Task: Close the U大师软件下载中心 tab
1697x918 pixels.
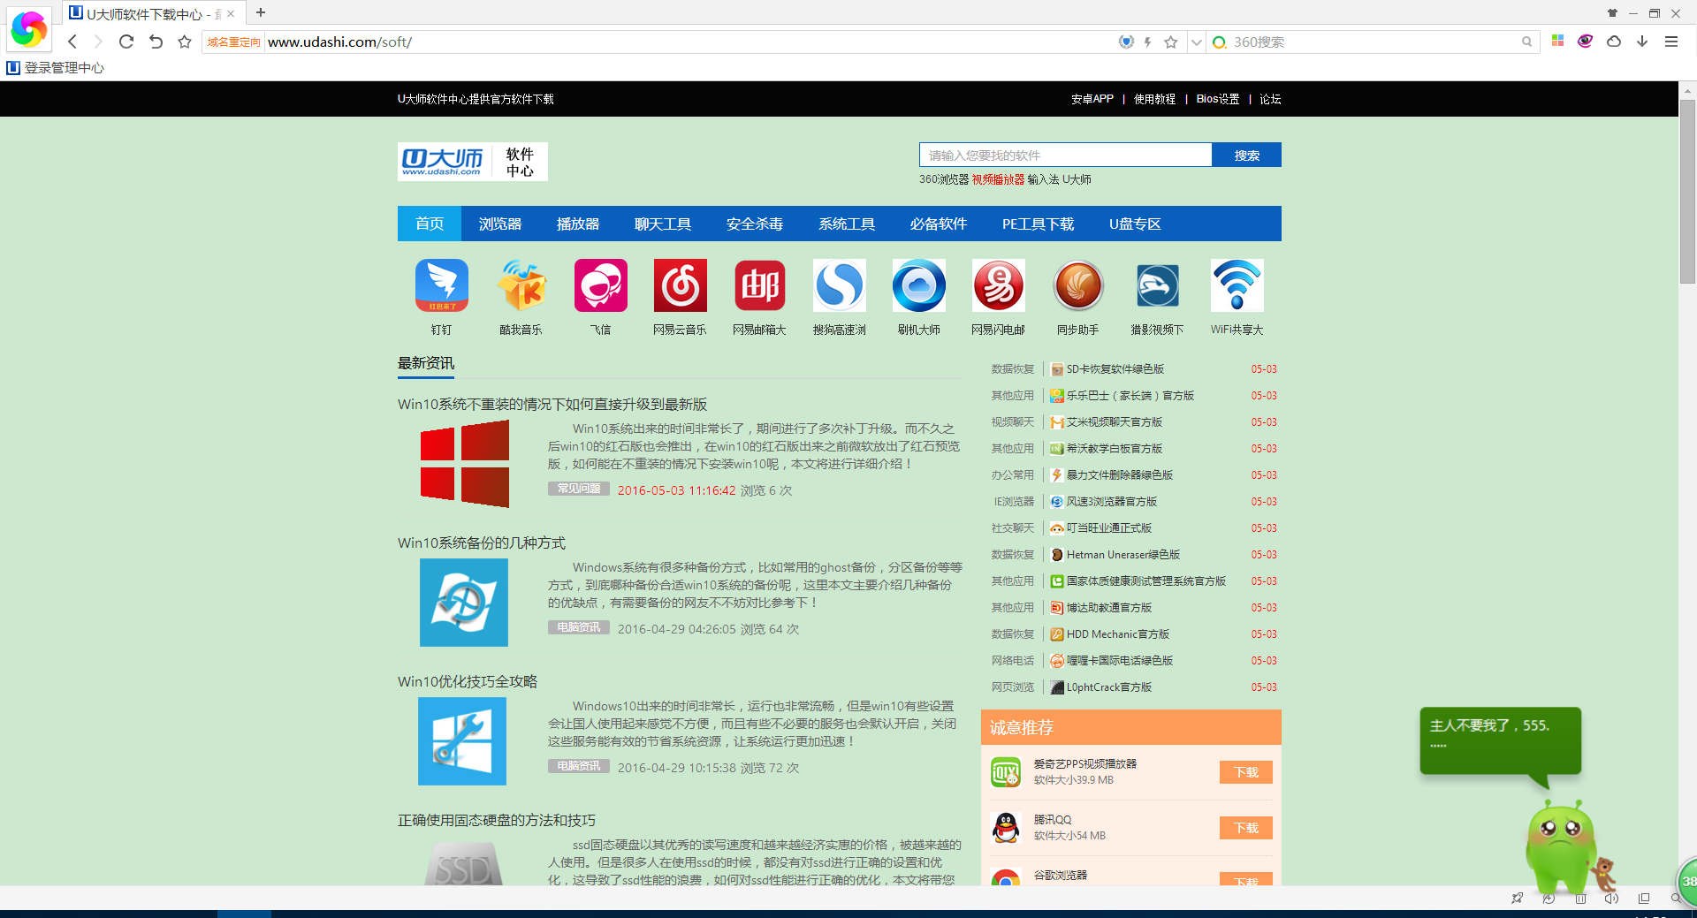Action: 231,13
